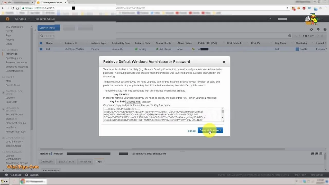Bookmark page with the star icon
329x185 pixels.
click(x=287, y=8)
